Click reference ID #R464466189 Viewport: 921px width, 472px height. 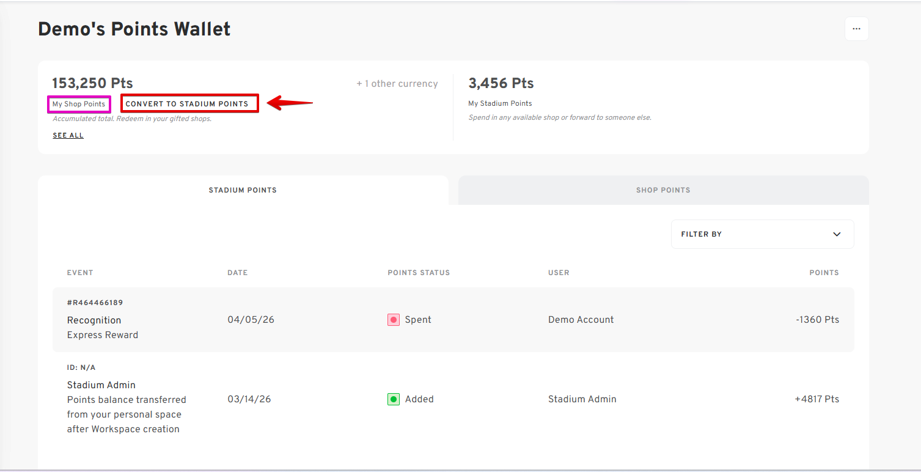tap(95, 303)
